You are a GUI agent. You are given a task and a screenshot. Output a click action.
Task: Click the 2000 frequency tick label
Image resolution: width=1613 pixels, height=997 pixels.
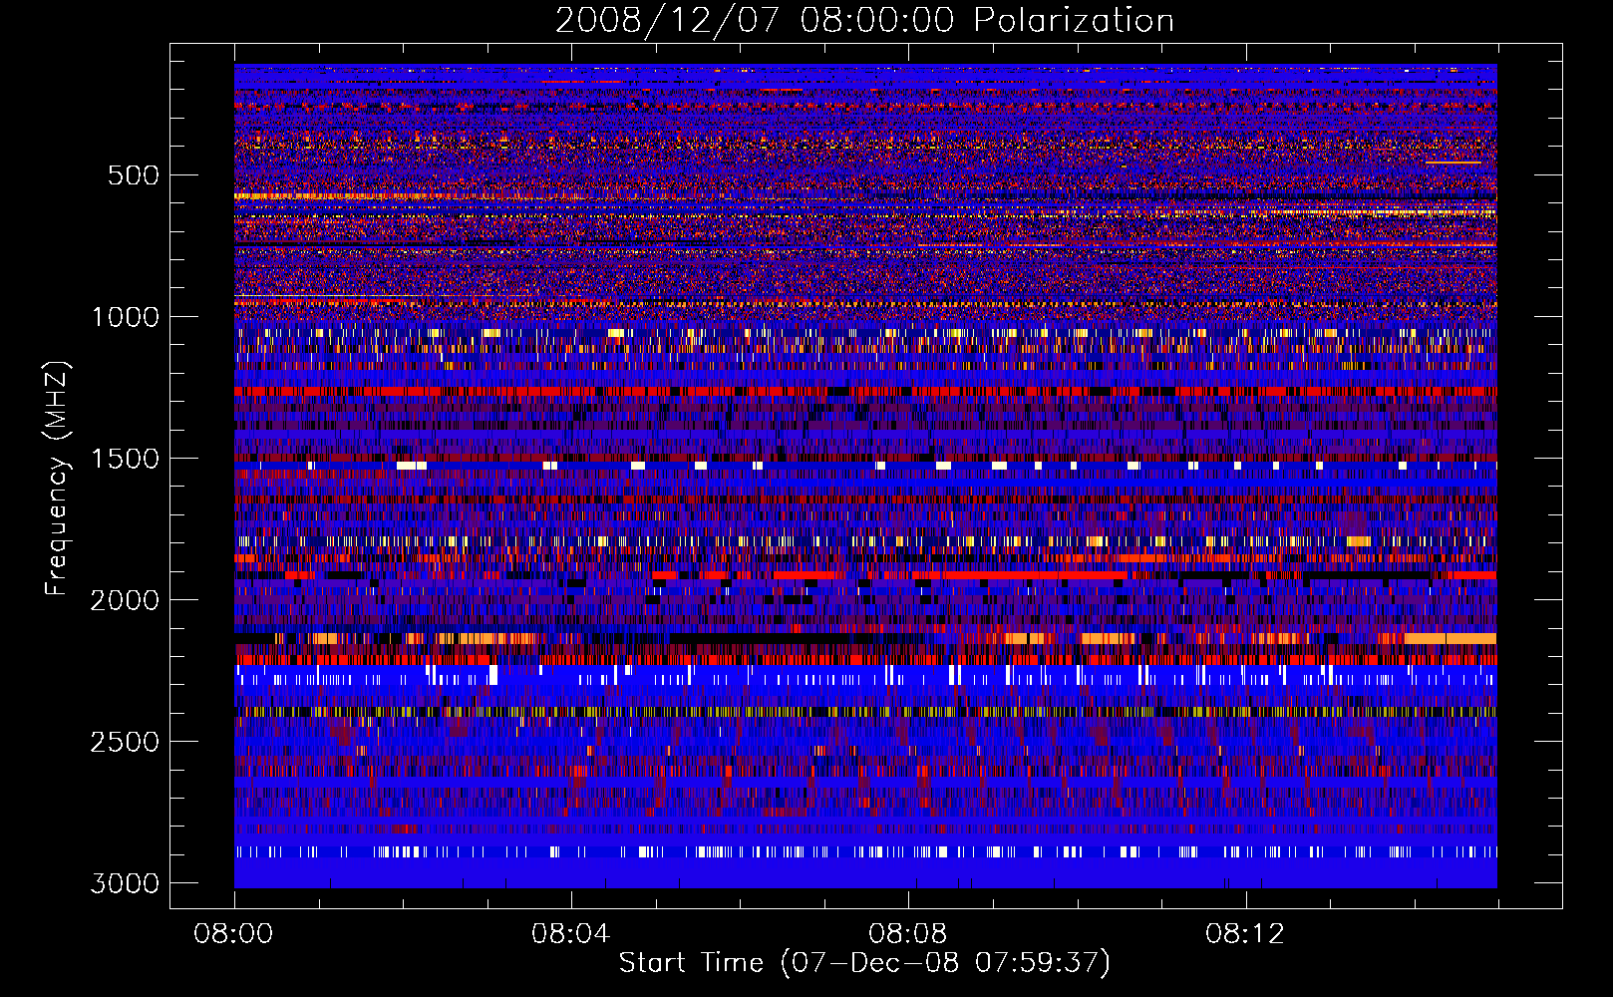pos(126,600)
